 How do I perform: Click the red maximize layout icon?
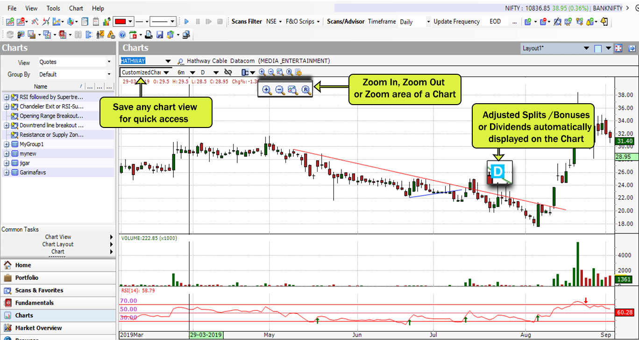tap(619, 48)
